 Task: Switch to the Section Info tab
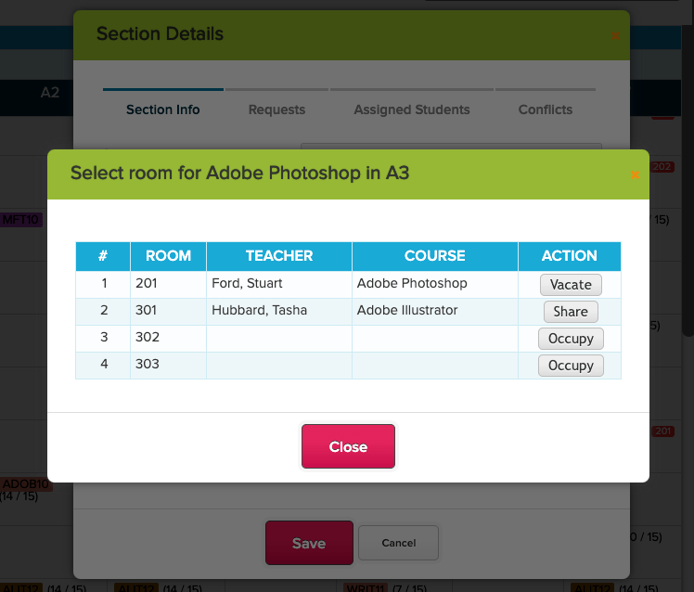163,109
